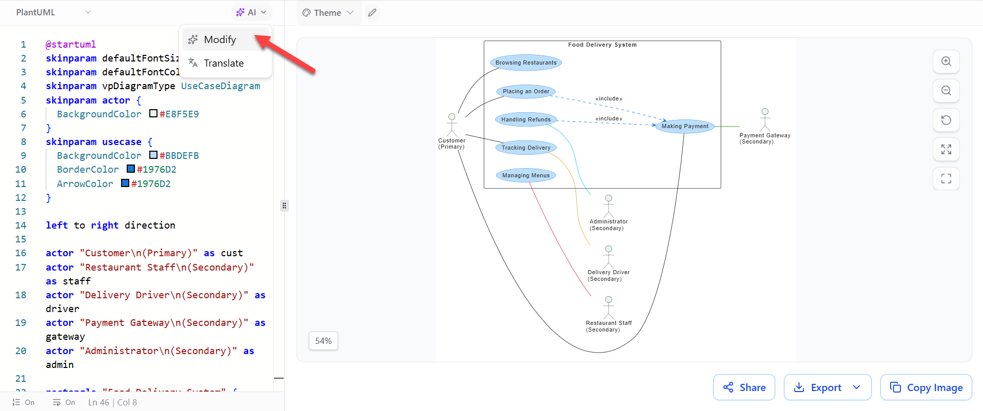Click the Share button

[x=744, y=387]
